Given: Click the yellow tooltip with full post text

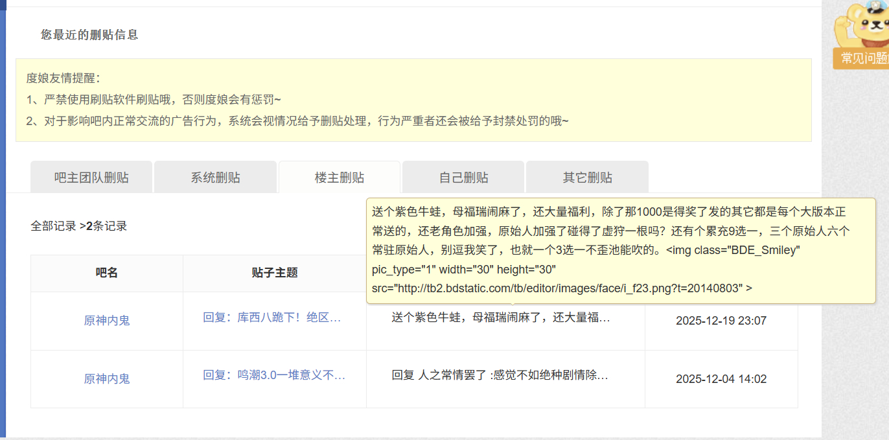Looking at the screenshot, I should click(621, 249).
